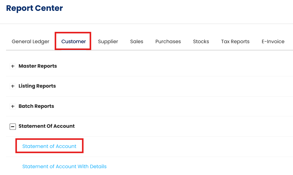Open Statement of Account With Details
This screenshot has width=293, height=175.
click(x=64, y=166)
